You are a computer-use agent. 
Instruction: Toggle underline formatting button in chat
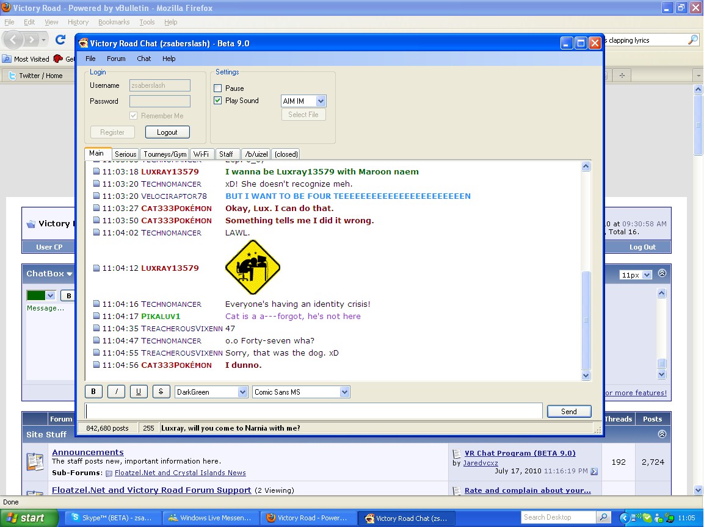coord(139,392)
